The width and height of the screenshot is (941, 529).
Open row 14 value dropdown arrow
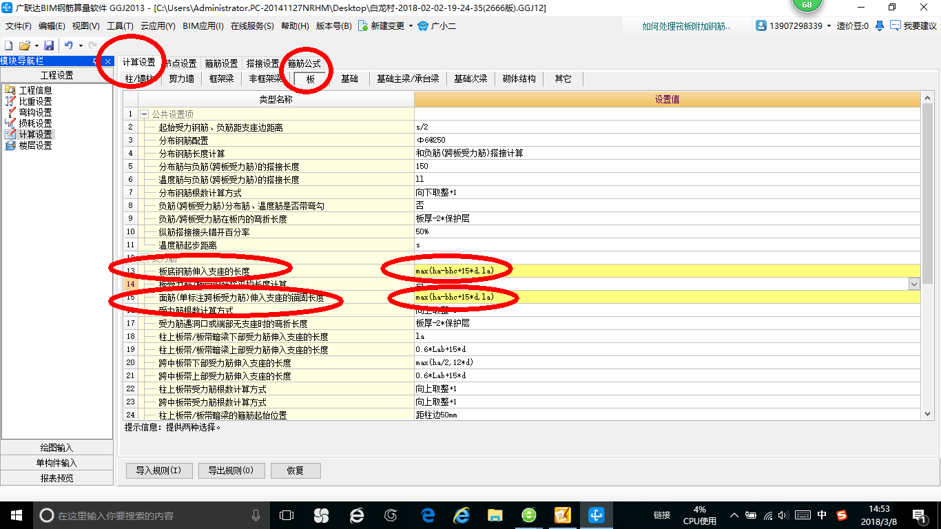coord(914,284)
